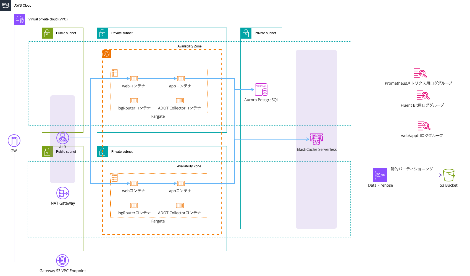Viewport: 470px width, 276px height.
Task: Select the Aurora PostgreSQL database icon
Action: 261,89
